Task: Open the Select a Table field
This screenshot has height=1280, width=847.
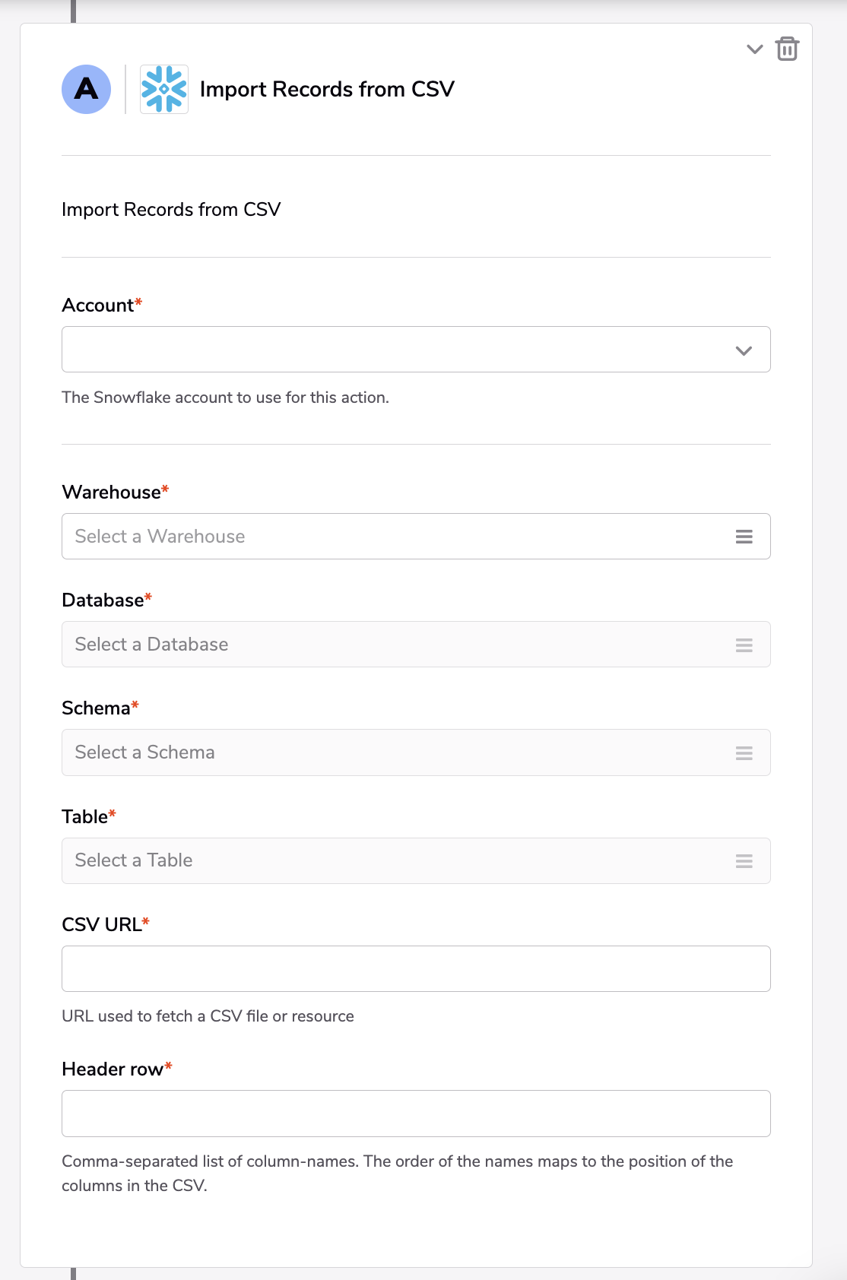Action: click(x=416, y=860)
